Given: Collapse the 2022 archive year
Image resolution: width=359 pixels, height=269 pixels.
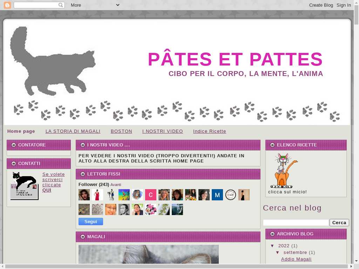Looking at the screenshot, I should point(272,246).
